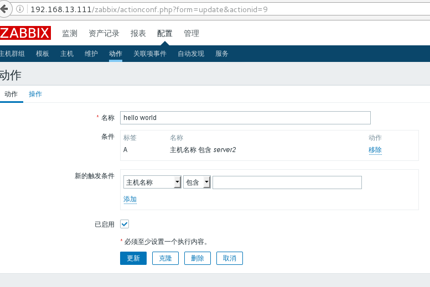430x287 pixels.
Task: Click the browser back arrow button
Action: click(x=4, y=9)
